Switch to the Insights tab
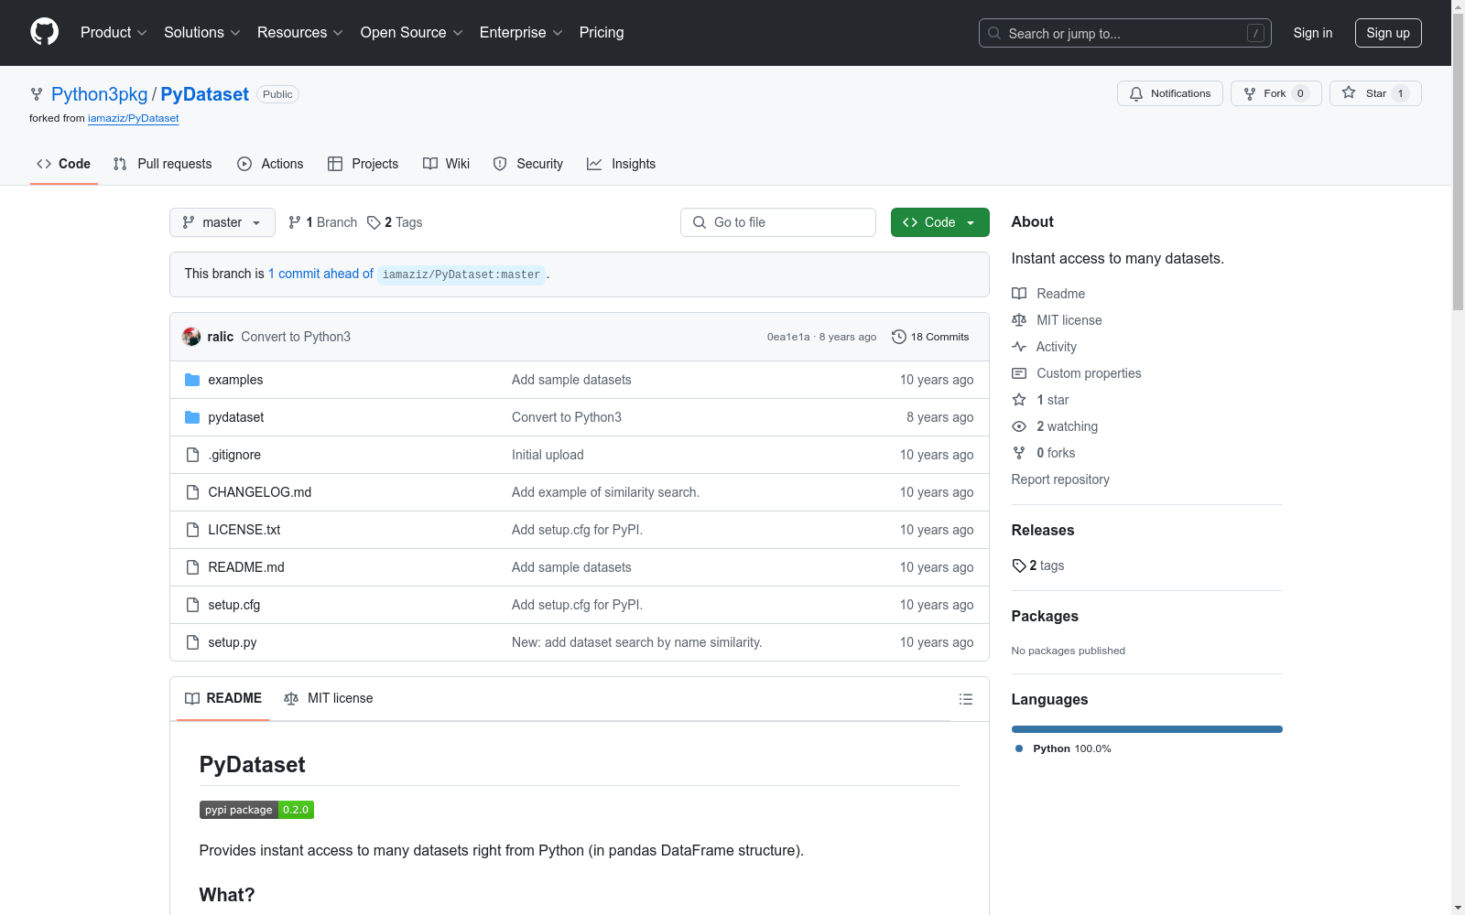1465x915 pixels. tap(622, 164)
